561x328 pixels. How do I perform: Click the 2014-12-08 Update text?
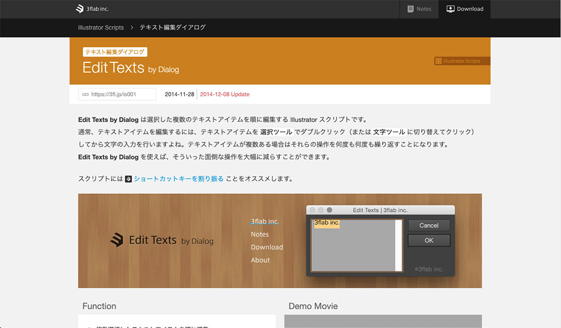click(225, 94)
